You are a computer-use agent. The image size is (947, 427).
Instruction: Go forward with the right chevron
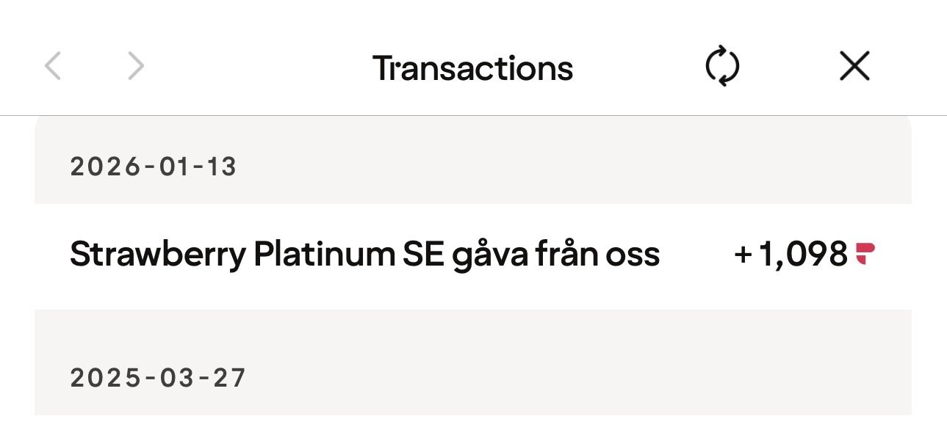pos(136,67)
